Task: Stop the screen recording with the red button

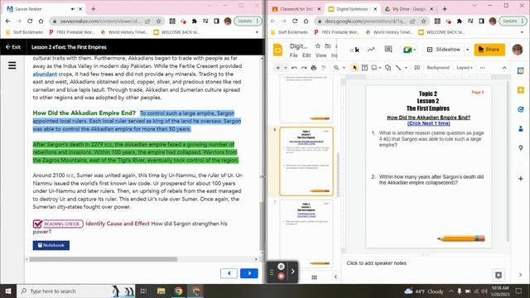Action: [281, 276]
